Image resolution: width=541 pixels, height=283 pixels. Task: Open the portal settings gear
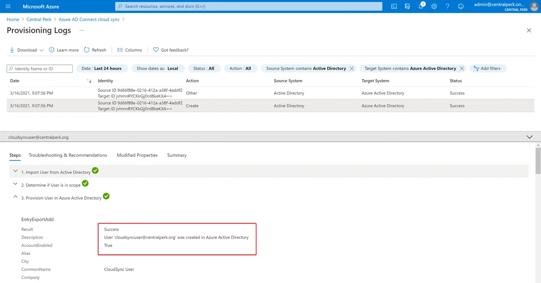tap(434, 7)
